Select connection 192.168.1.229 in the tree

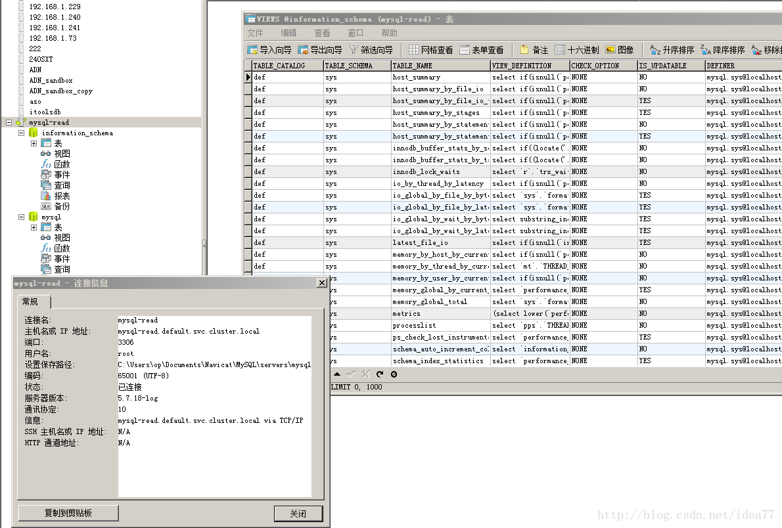coord(55,7)
